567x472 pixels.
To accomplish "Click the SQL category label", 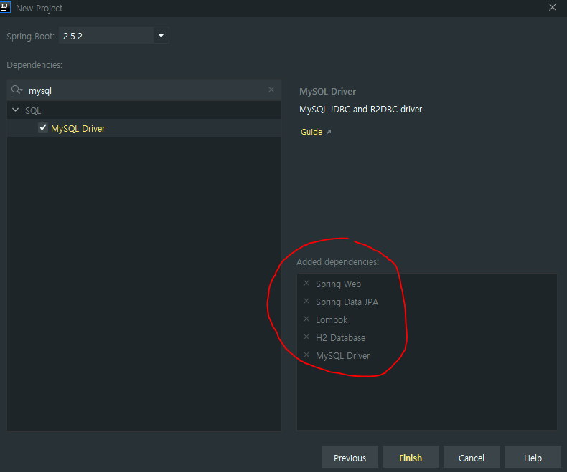I will pyautogui.click(x=33, y=111).
